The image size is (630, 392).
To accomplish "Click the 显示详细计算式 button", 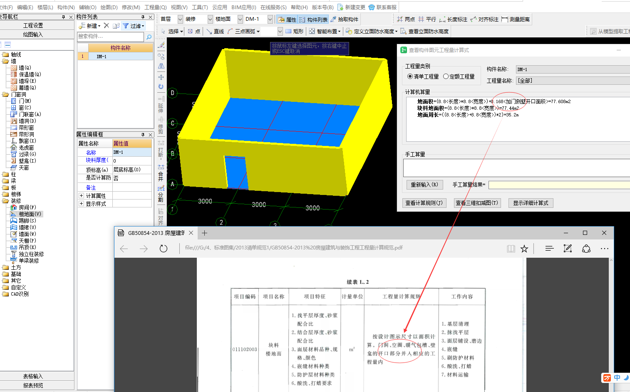I will (x=531, y=203).
